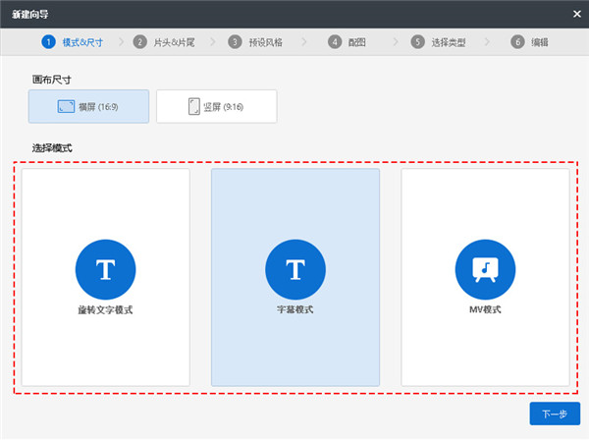Select 竖屏 (9:16) canvas size
The width and height of the screenshot is (589, 442).
tap(217, 106)
